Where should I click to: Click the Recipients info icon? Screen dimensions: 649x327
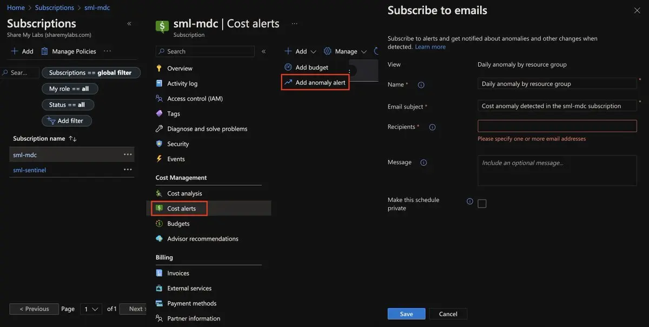point(432,127)
